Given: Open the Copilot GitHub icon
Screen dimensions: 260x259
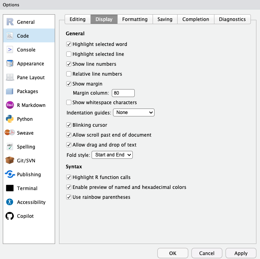Looking at the screenshot, I should [10, 216].
